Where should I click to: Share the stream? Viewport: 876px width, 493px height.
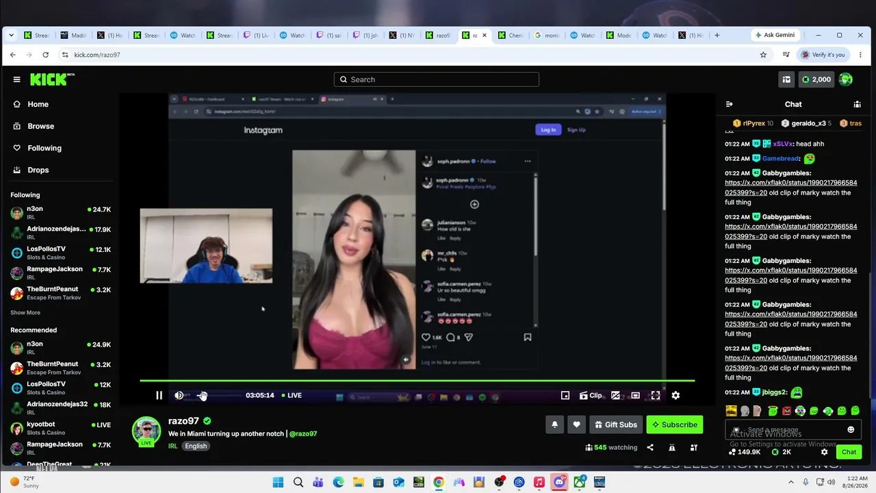pos(650,448)
